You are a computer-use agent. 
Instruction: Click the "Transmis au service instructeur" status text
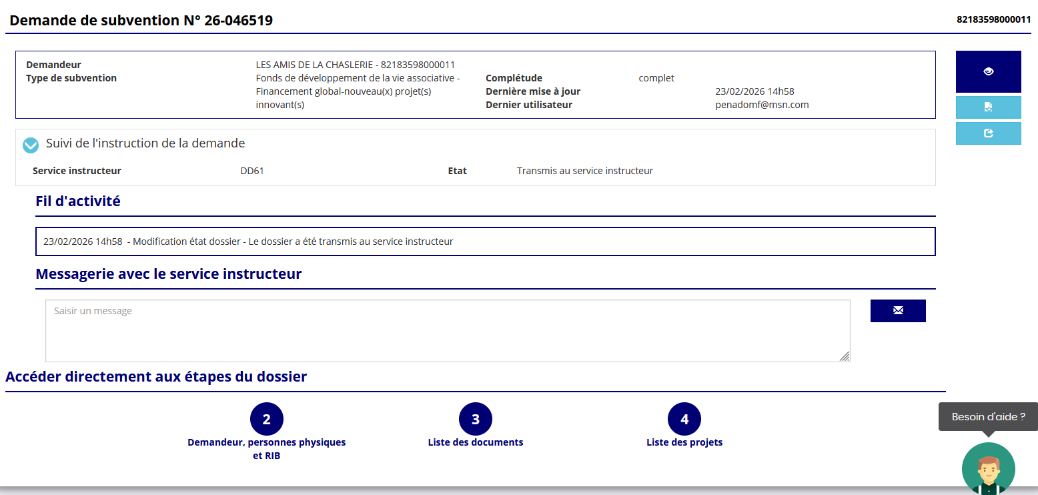click(584, 171)
